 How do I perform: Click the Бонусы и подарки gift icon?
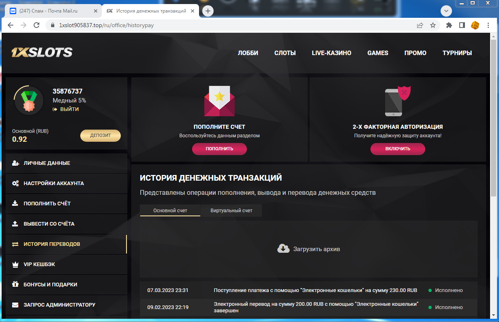pos(15,284)
